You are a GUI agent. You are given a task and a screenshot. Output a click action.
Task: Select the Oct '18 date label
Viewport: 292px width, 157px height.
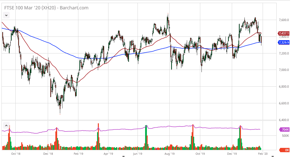(x=16, y=154)
